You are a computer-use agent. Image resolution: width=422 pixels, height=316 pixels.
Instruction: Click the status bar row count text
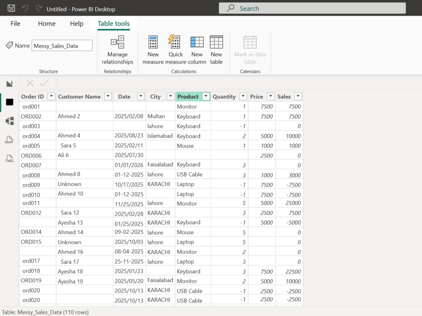(45, 312)
